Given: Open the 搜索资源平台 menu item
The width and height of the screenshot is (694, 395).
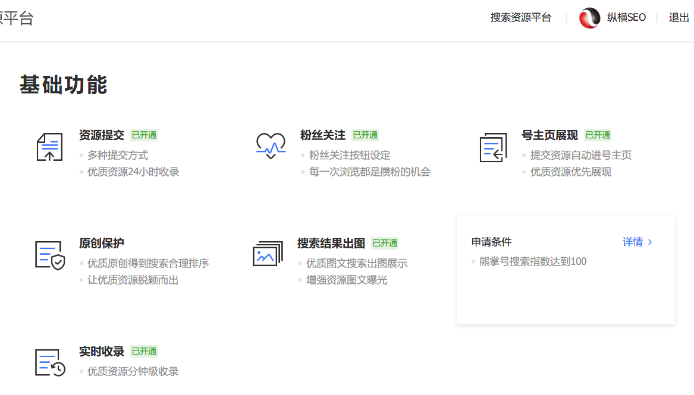Looking at the screenshot, I should point(520,17).
